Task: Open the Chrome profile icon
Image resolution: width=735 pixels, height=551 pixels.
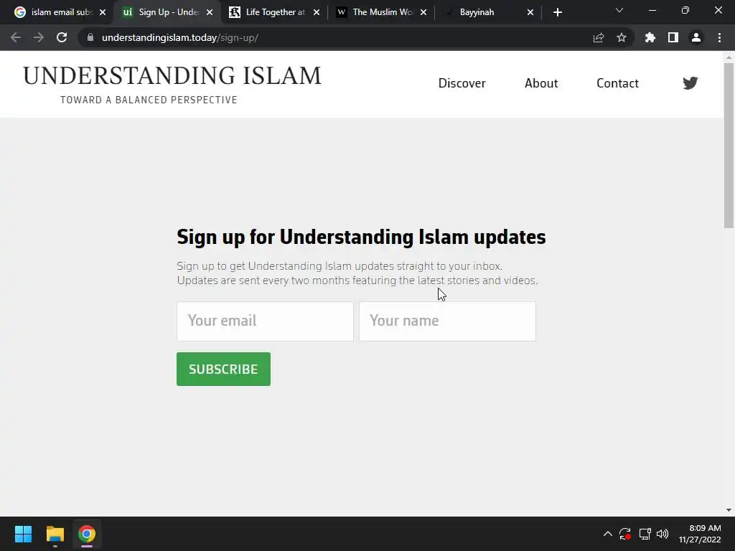Action: (696, 37)
